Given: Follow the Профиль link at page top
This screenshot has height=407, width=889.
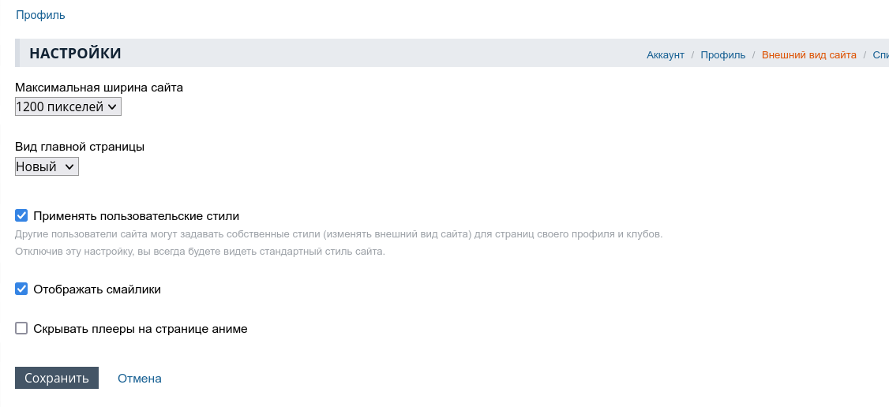Looking at the screenshot, I should [40, 15].
